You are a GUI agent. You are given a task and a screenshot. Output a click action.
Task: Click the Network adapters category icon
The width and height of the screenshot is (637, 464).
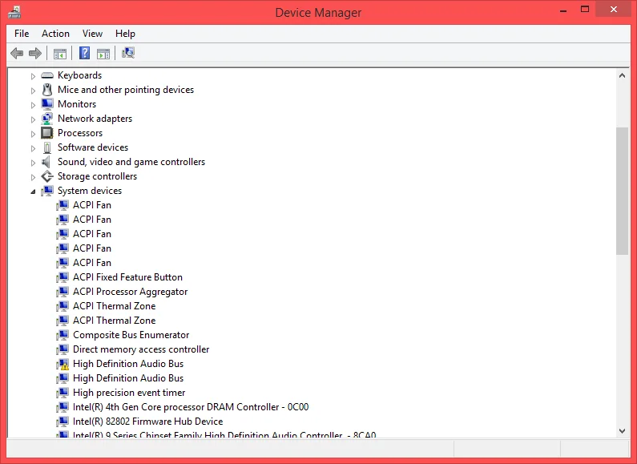pos(47,119)
